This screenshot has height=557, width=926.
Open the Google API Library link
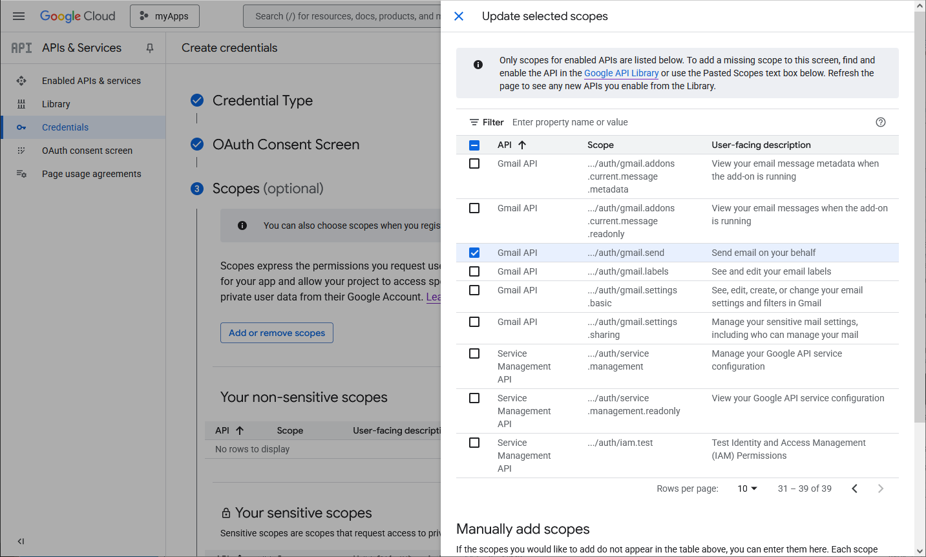tap(621, 73)
